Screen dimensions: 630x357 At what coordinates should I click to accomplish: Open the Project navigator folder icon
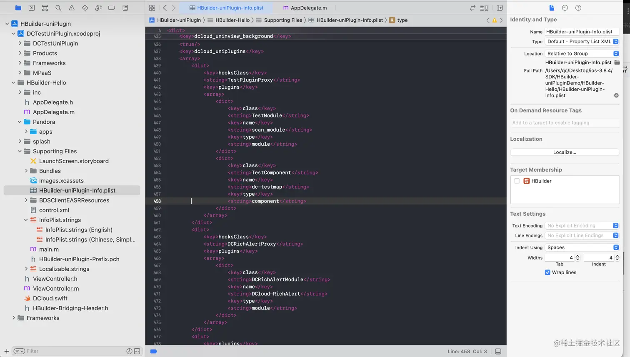(18, 7)
